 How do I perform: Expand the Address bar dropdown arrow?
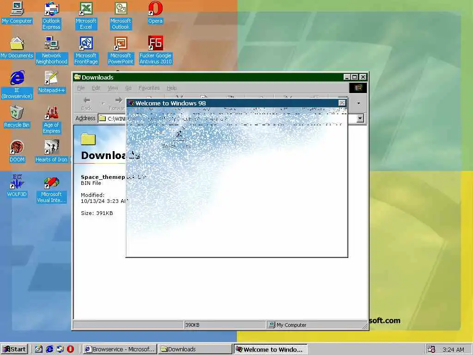tap(360, 118)
